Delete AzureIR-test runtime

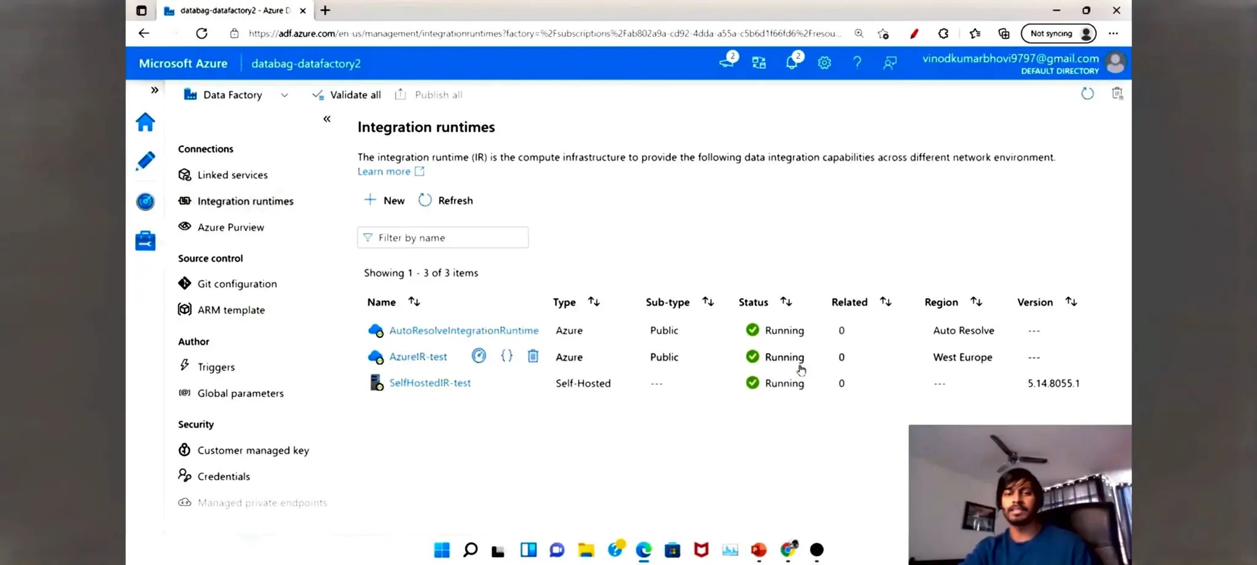pyautogui.click(x=533, y=355)
